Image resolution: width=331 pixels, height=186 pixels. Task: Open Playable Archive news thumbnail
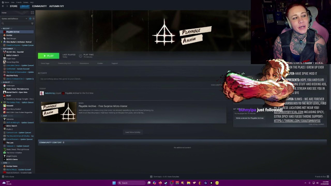point(59,112)
